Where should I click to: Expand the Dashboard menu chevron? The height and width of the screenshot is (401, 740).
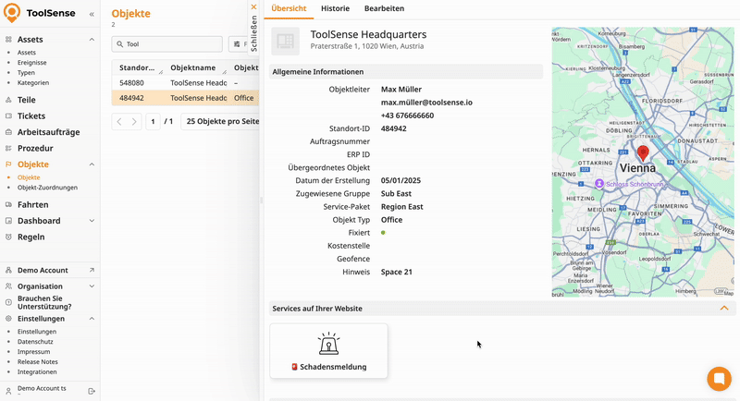[92, 221]
